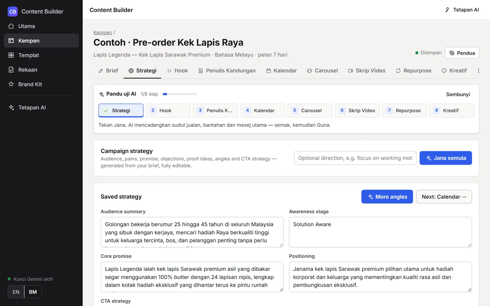
Task: Click into the Core promise text area
Action: pos(192,277)
